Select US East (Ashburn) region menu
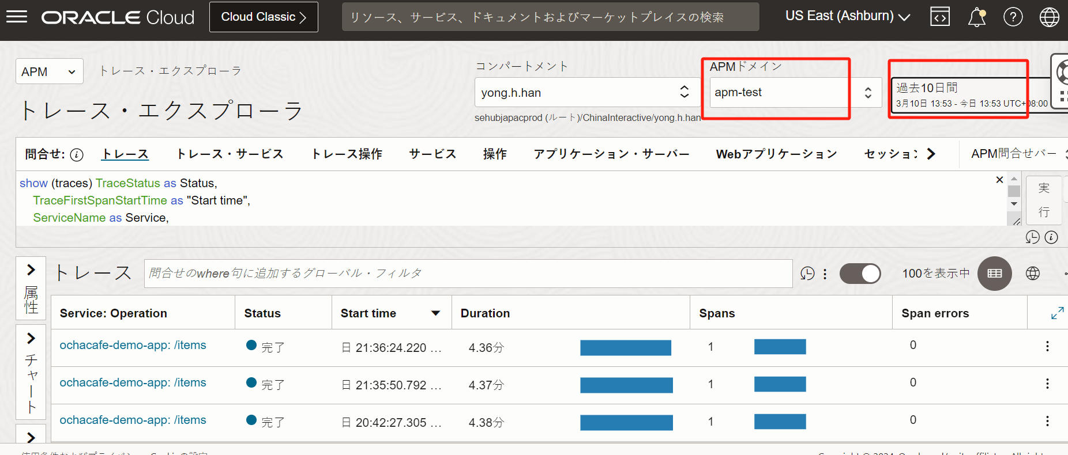This screenshot has height=455, width=1068. pyautogui.click(x=847, y=17)
